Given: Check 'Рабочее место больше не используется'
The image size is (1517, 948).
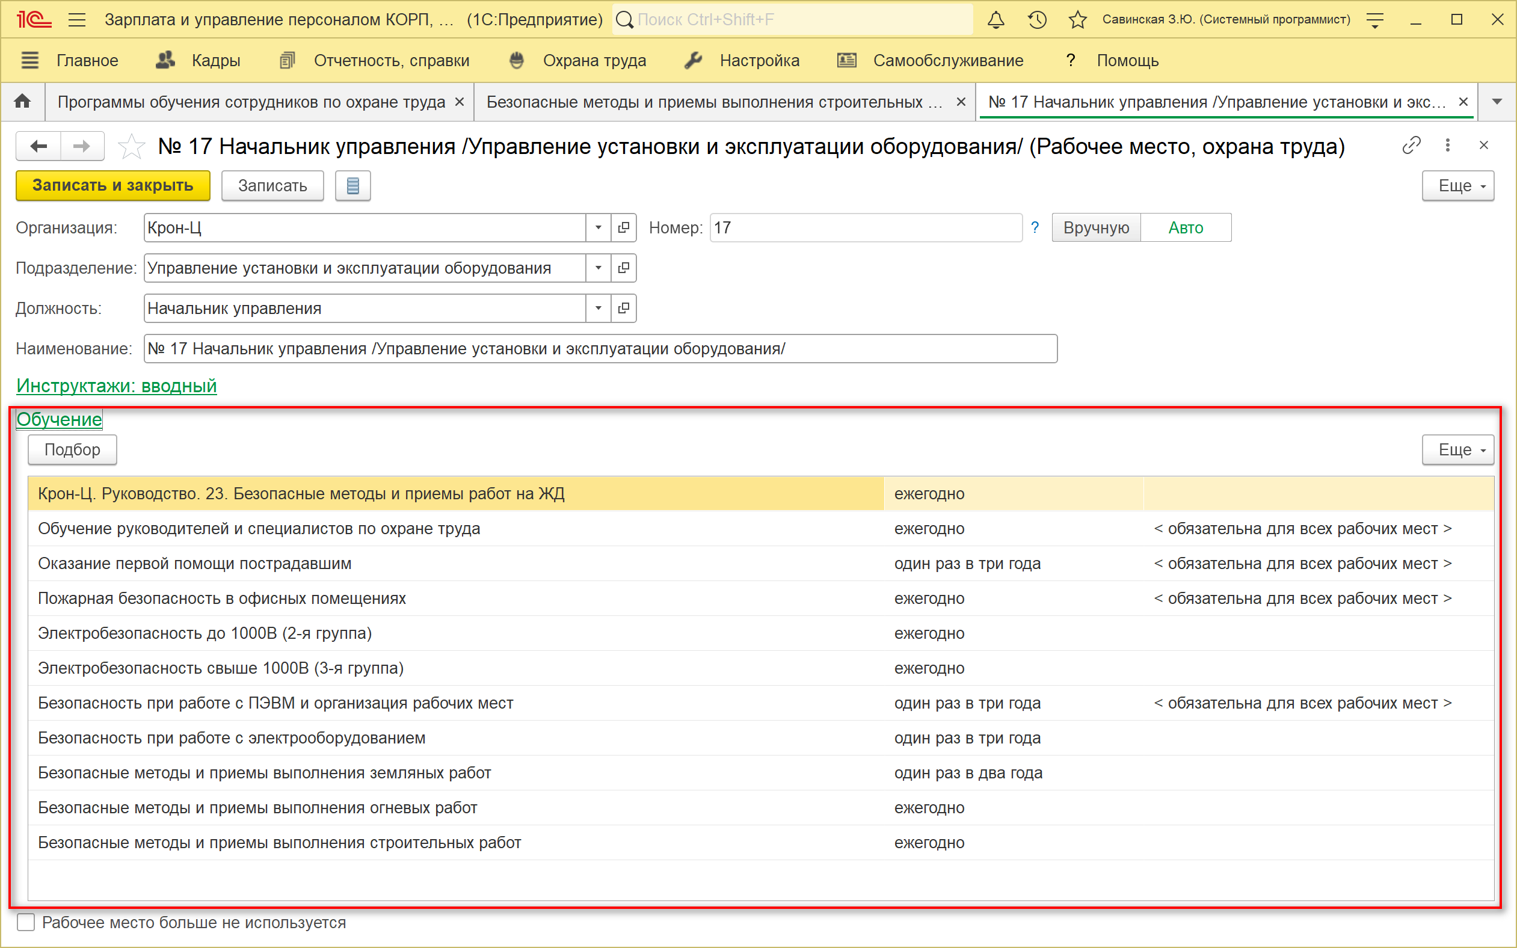Looking at the screenshot, I should click(26, 922).
